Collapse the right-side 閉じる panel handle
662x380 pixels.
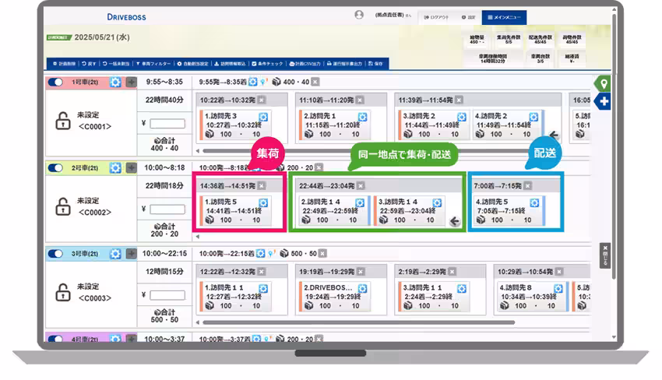click(604, 255)
